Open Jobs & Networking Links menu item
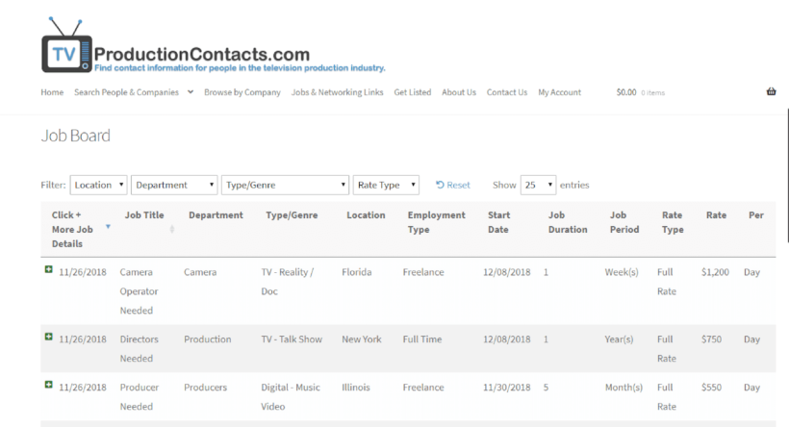Screen dimensions: 789x427 click(x=337, y=92)
